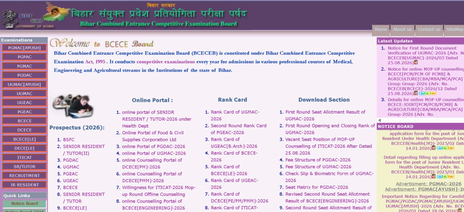Click 'new' badge beside Health(JR)-2025/02 notice
The image size is (464, 212).
tap(445, 148)
